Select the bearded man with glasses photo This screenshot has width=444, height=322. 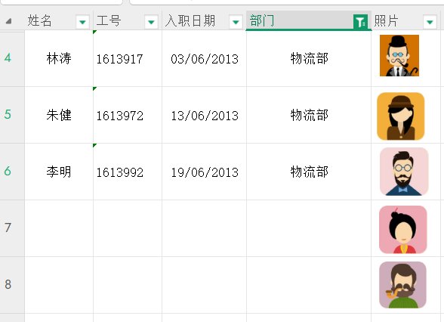404,172
